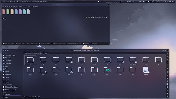The image size is (176, 99).
Task: Switch Dolphin to icons view mode
Action: pos(167,72)
